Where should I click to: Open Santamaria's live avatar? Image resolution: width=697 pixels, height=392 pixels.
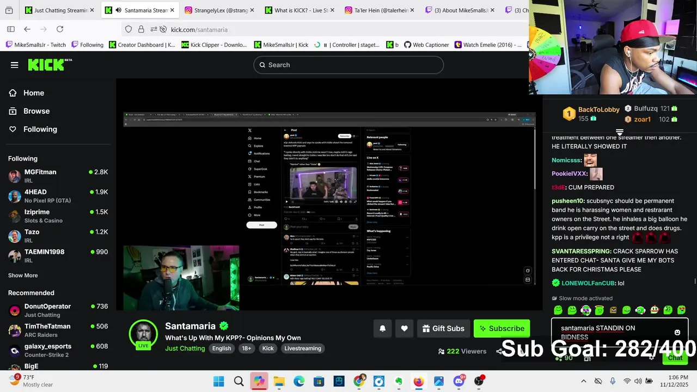(x=143, y=333)
